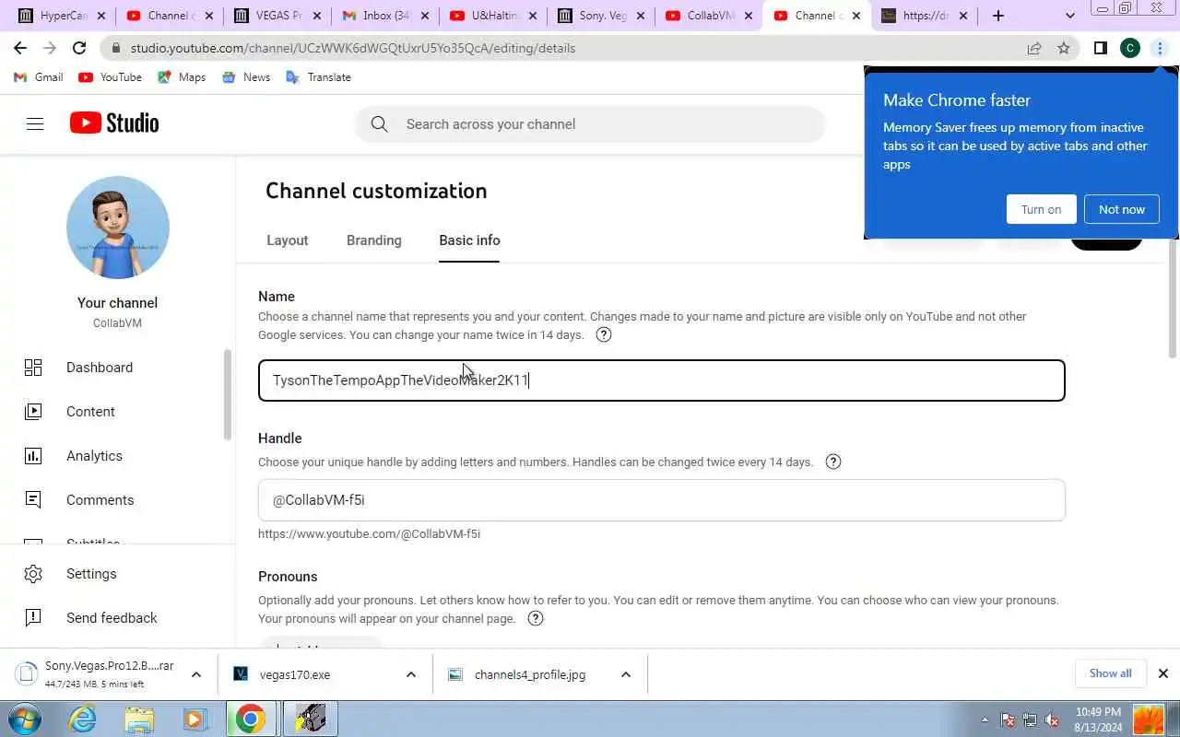Viewport: 1180px width, 737px height.
Task: Click Turn on for Memory Saver
Action: 1041,209
